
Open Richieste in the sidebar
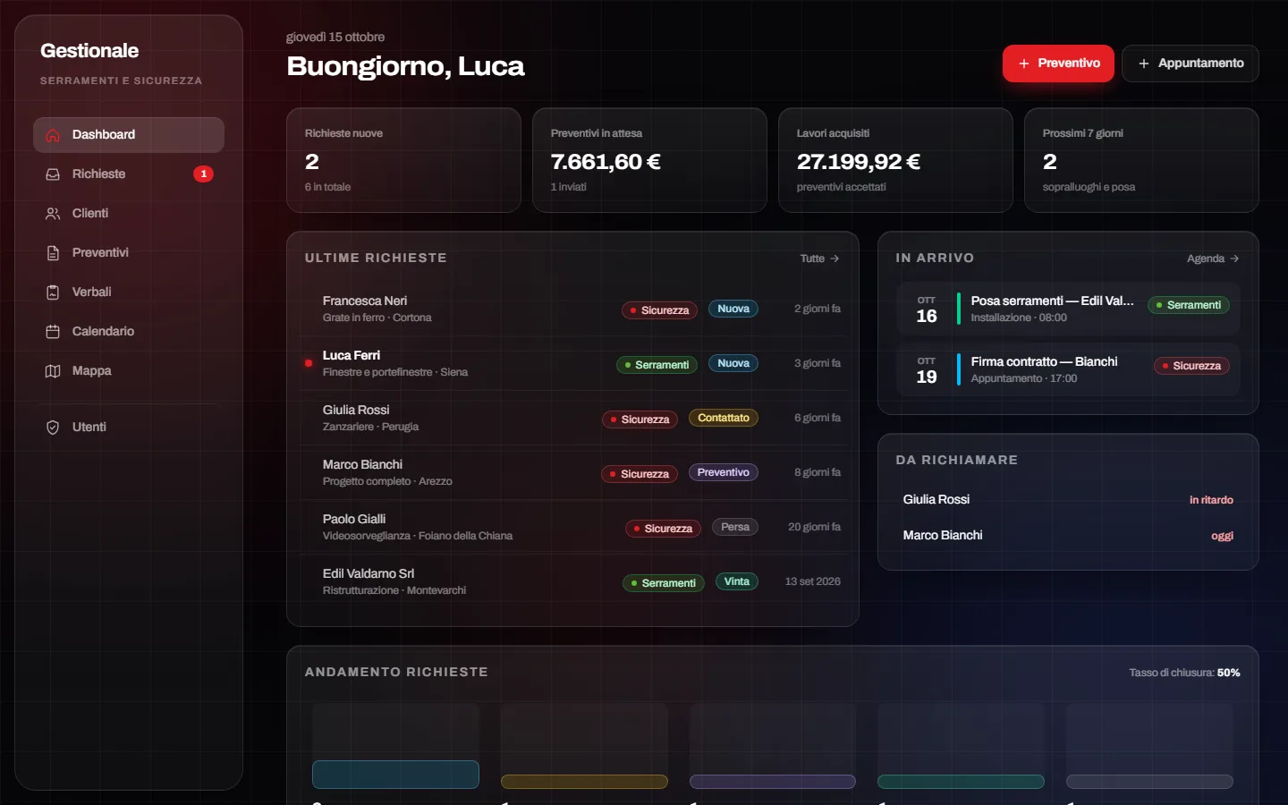click(129, 174)
